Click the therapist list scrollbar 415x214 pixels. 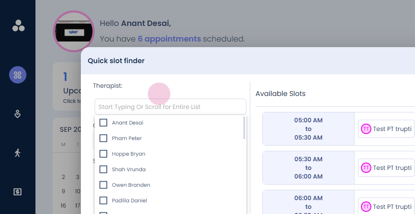point(244,128)
